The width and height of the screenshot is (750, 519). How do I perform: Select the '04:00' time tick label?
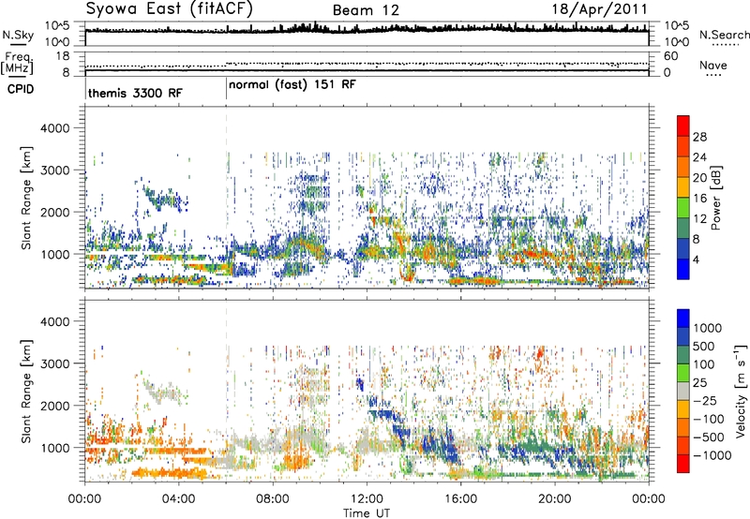[x=179, y=499]
